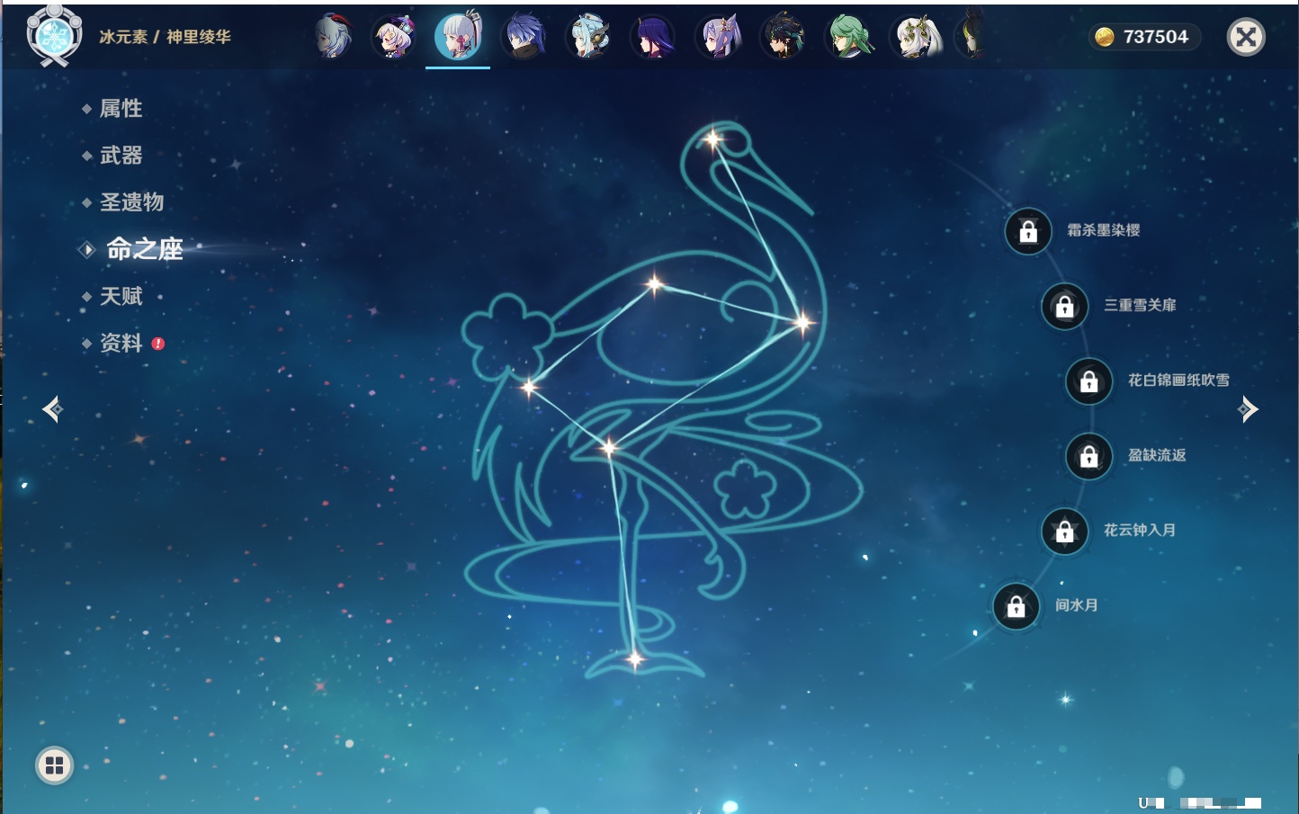Open locked constellation 盈缺流返 lock icon
This screenshot has width=1299, height=814.
[x=1088, y=456]
